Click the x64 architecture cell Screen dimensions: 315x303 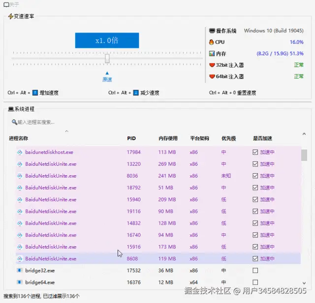coord(193,282)
